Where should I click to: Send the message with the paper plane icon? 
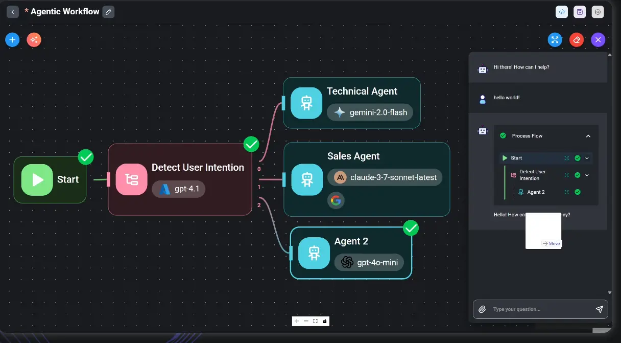(600, 309)
